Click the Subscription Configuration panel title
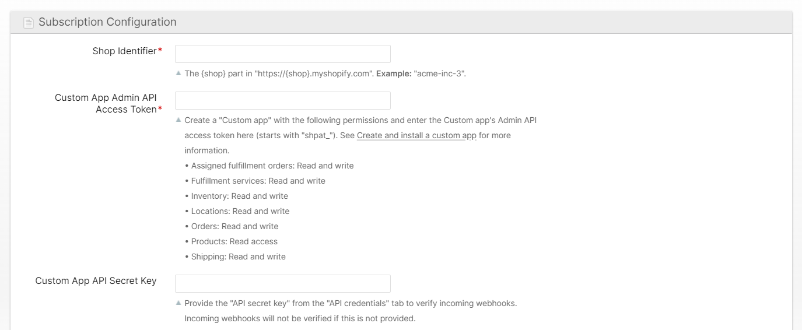 (107, 22)
